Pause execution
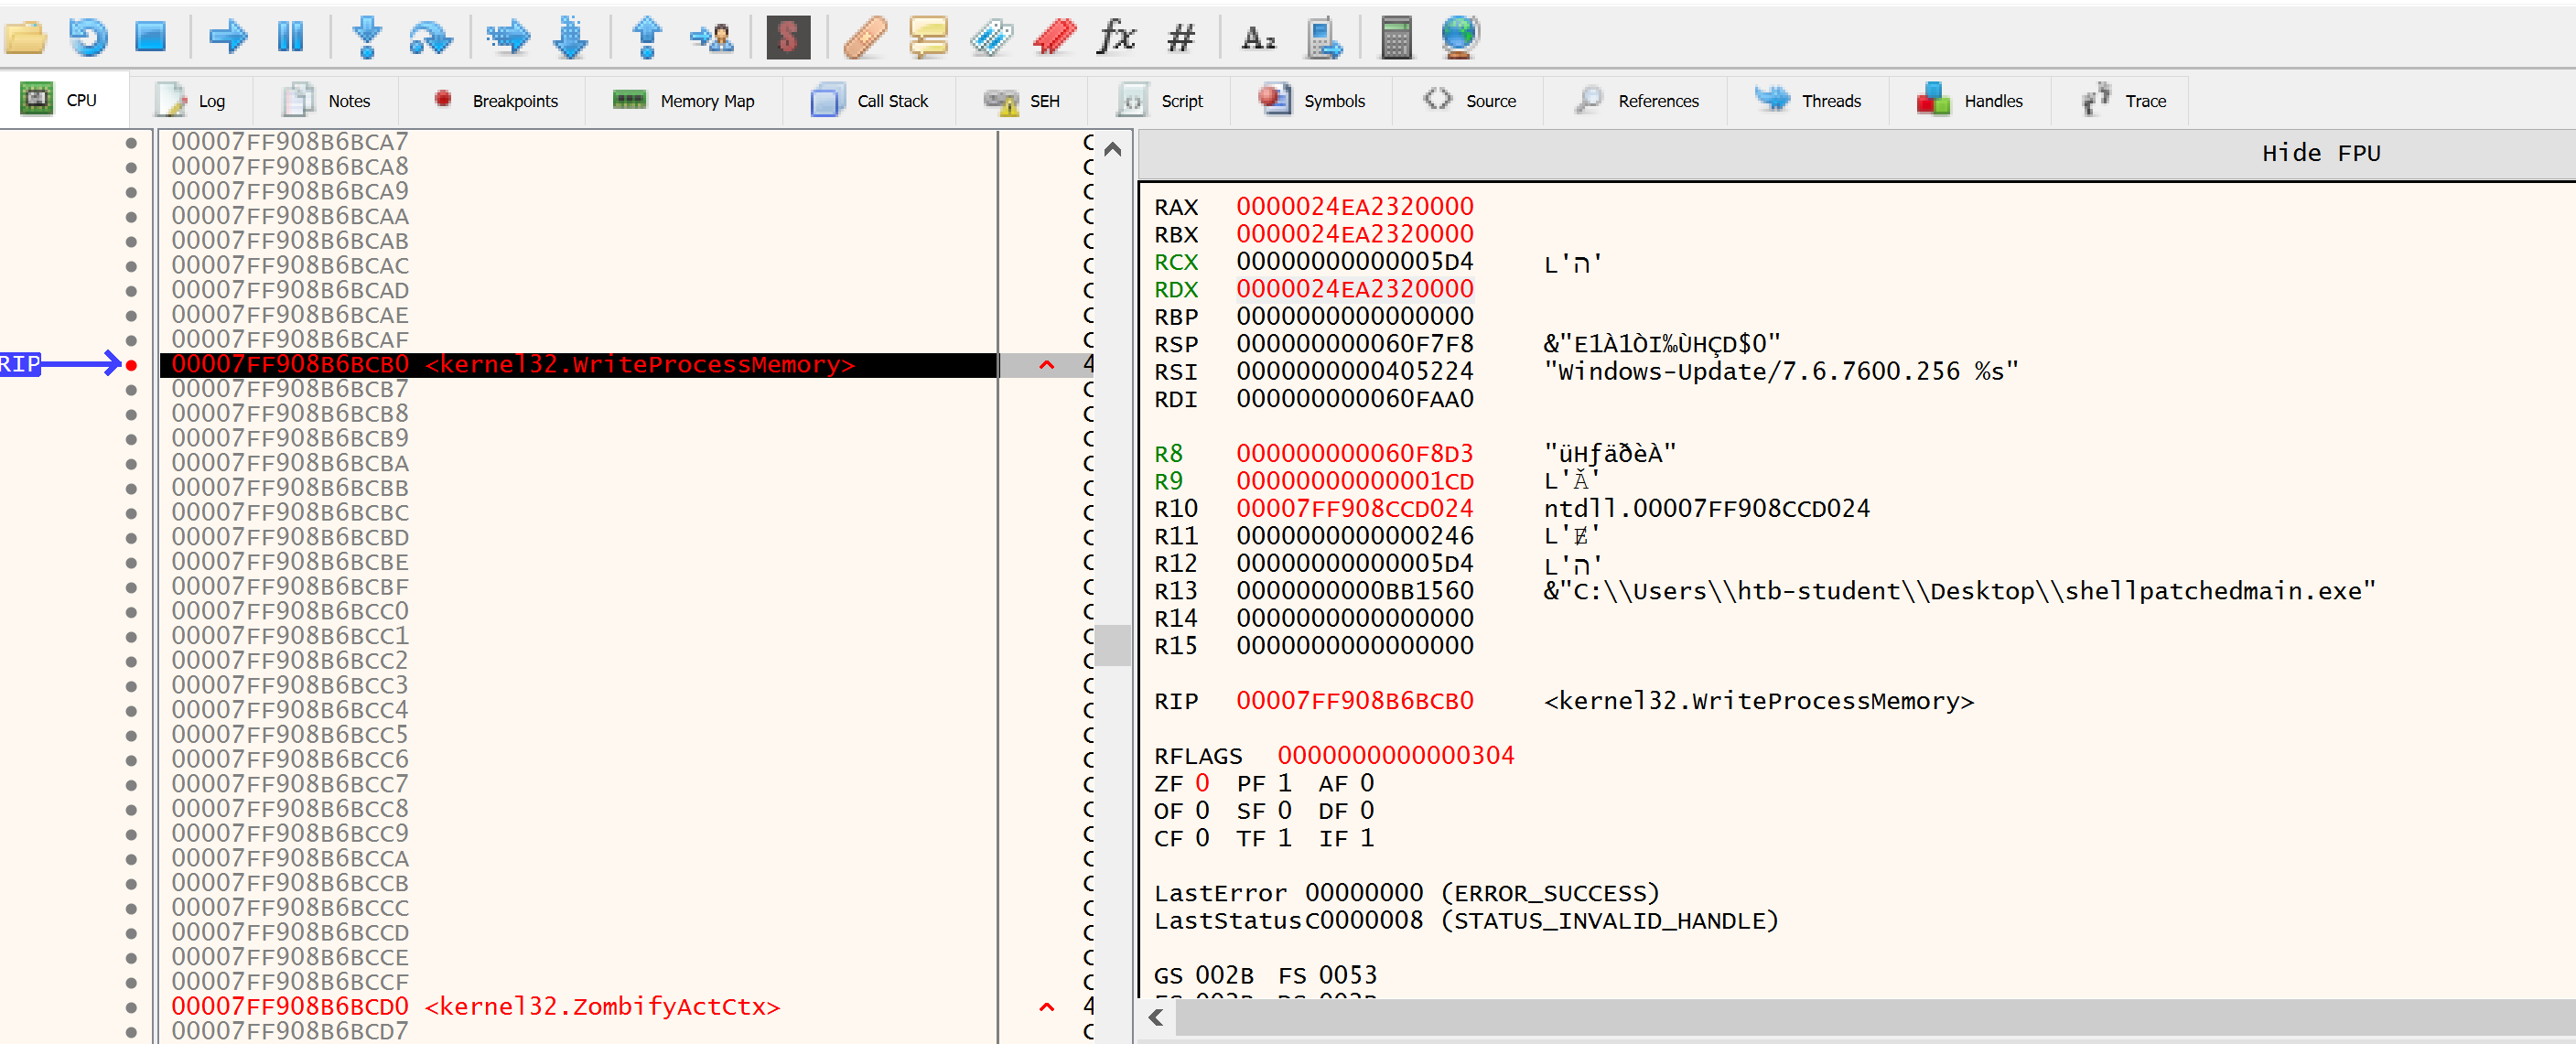Viewport: 2576px width, 1044px height. tap(290, 38)
